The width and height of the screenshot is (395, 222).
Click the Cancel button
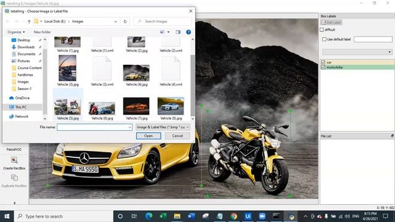[177, 136]
